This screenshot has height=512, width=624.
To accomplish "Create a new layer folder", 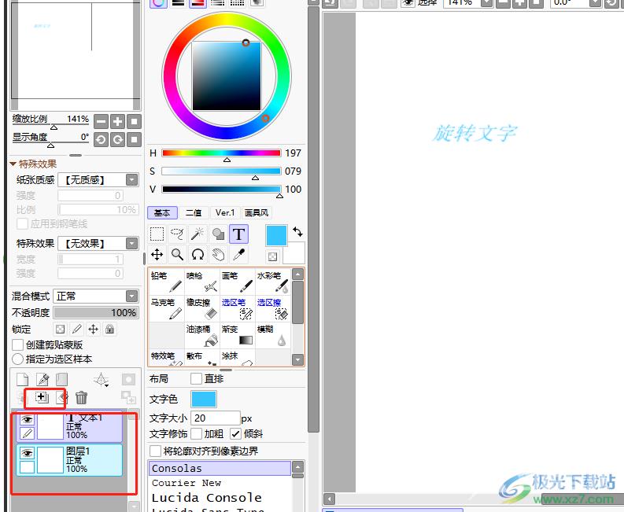I will 61,380.
